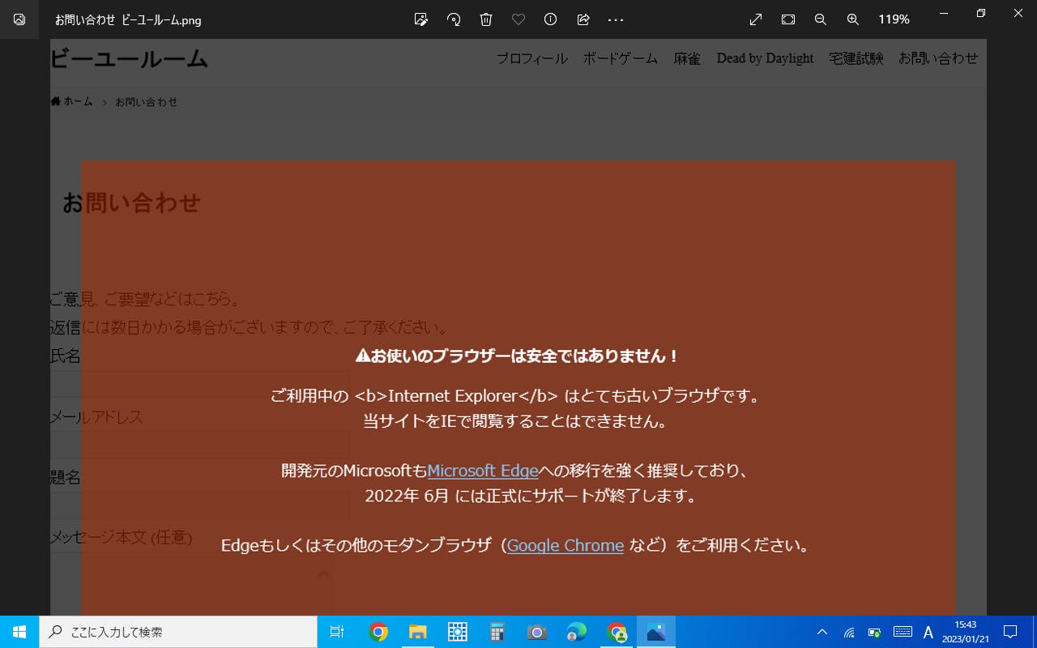1037x648 pixels.
Task: Open Task View from the taskbar
Action: (337, 632)
